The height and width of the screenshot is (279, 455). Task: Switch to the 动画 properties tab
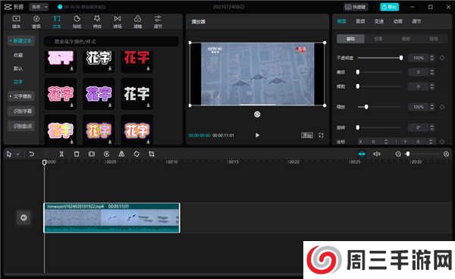(398, 21)
